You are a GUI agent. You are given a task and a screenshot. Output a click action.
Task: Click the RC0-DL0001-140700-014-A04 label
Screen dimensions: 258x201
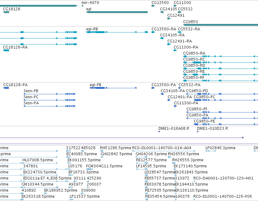tap(162, 148)
